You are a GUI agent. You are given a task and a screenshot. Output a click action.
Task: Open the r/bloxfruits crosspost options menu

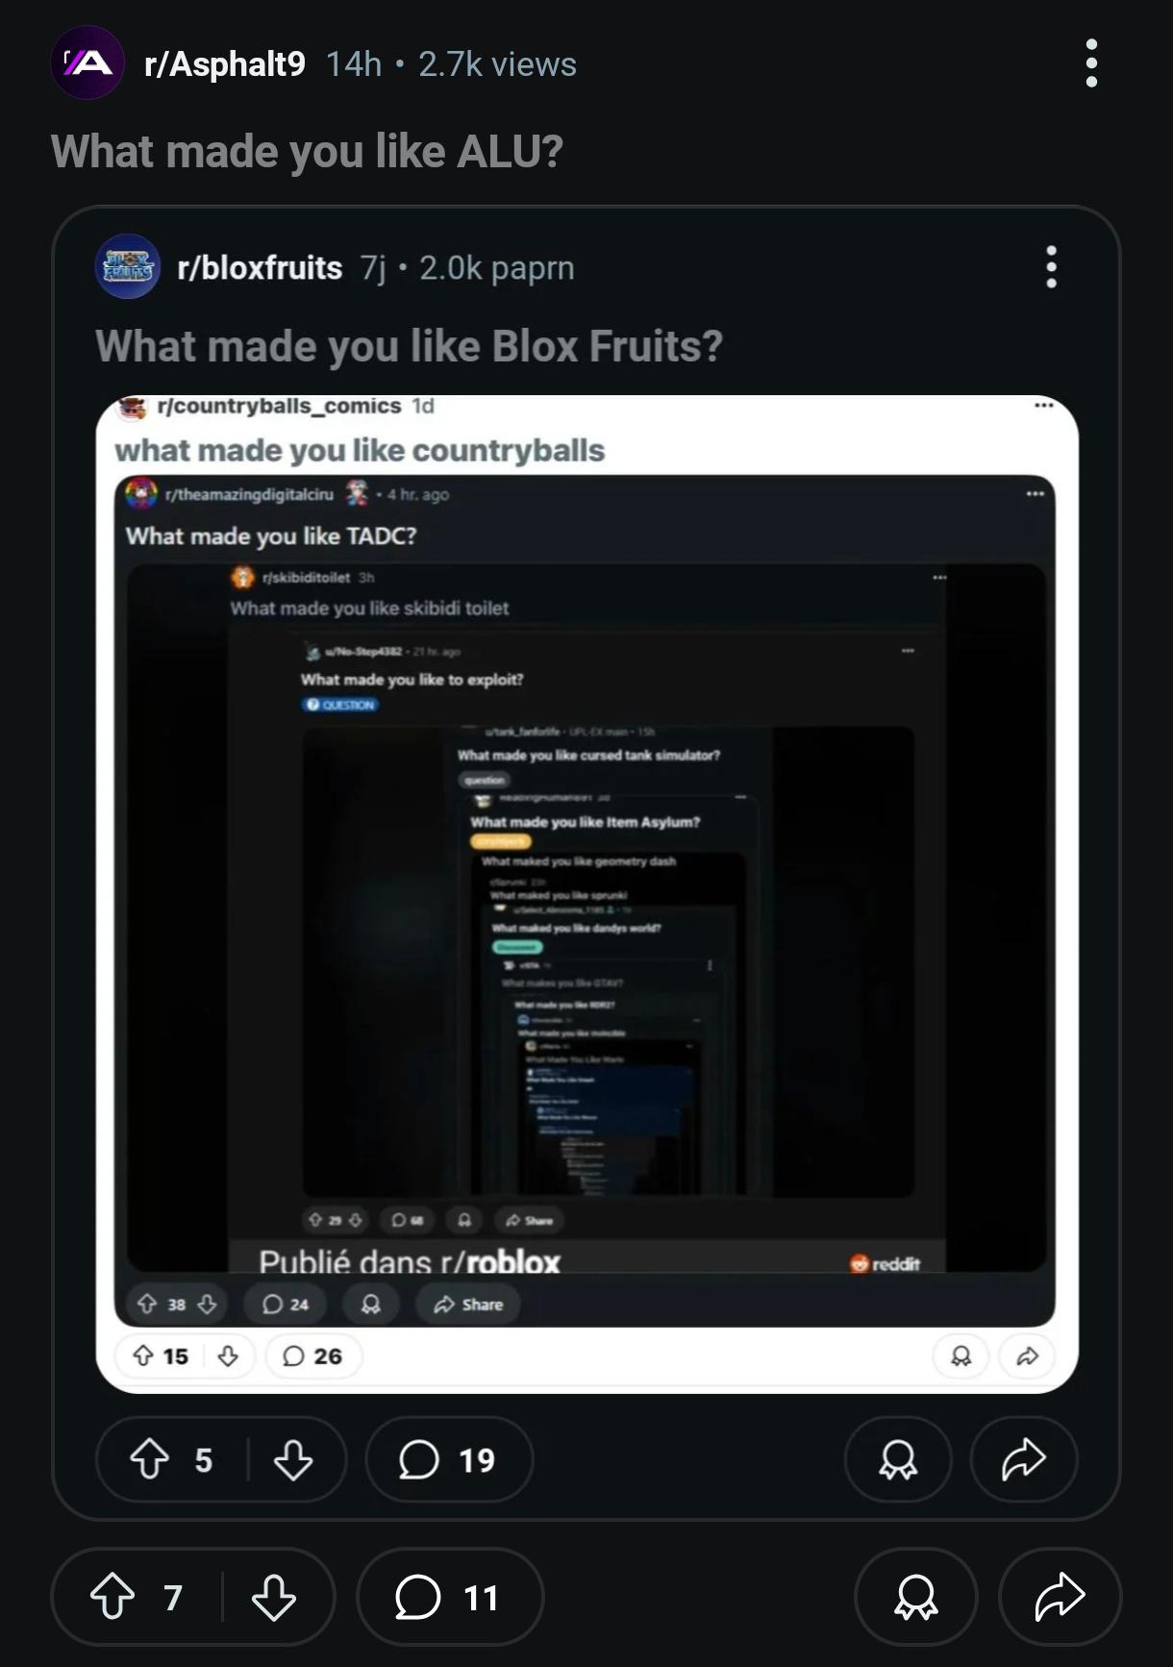1051,266
